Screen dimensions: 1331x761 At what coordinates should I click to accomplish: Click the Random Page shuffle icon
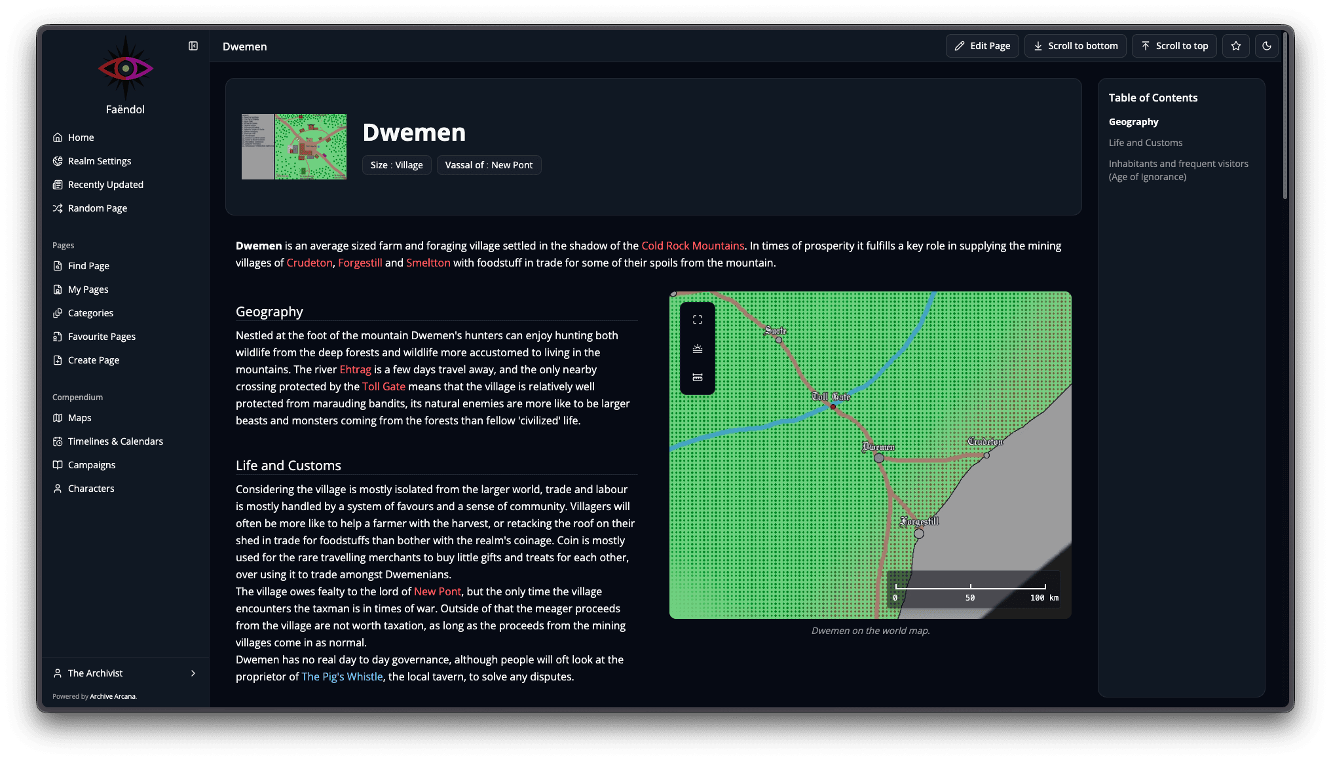click(58, 208)
